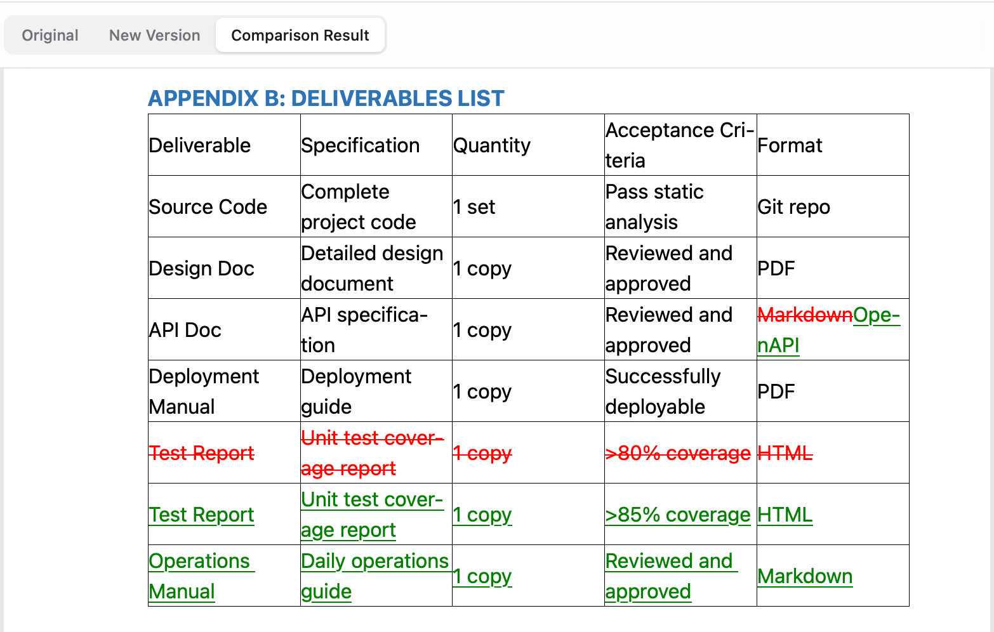This screenshot has height=632, width=994.
Task: Click the Daily operations guide cell
Action: [376, 576]
